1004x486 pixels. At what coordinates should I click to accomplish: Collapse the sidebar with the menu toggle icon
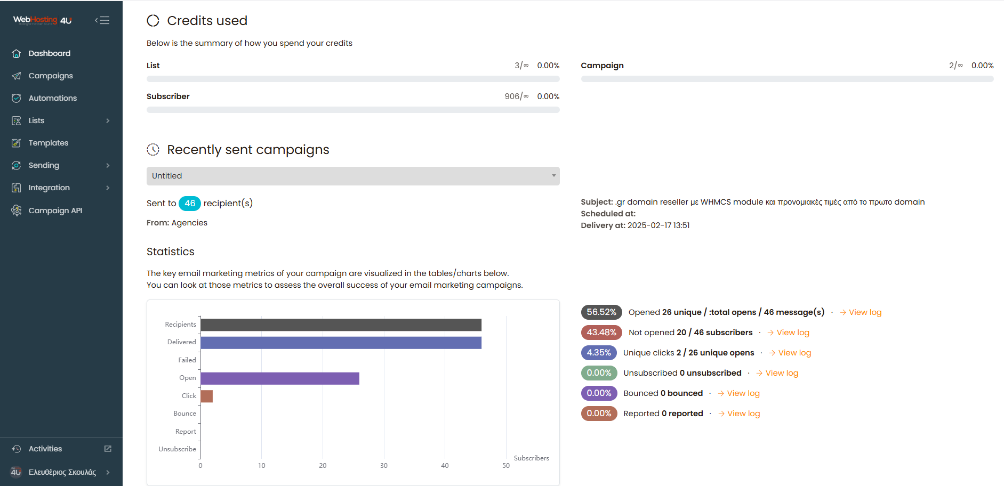tap(102, 20)
